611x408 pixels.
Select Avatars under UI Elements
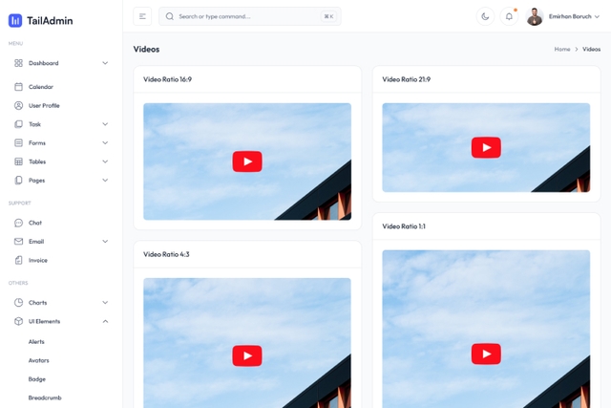click(38, 360)
